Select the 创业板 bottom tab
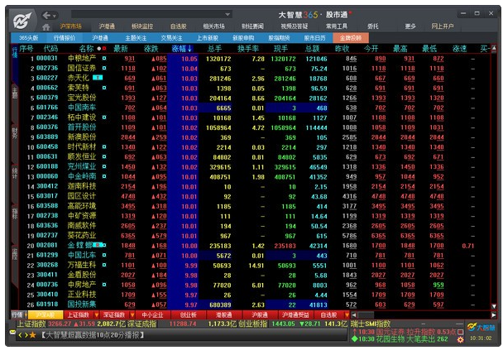 tap(188, 314)
